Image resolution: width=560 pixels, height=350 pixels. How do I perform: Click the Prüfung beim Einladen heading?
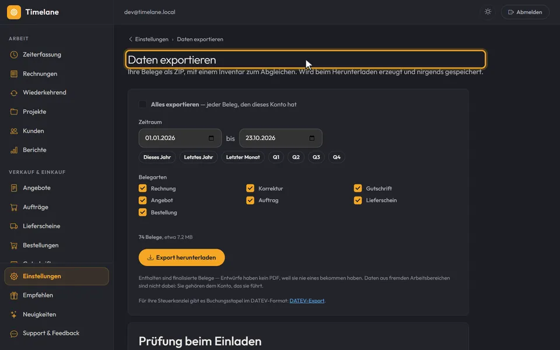point(200,341)
